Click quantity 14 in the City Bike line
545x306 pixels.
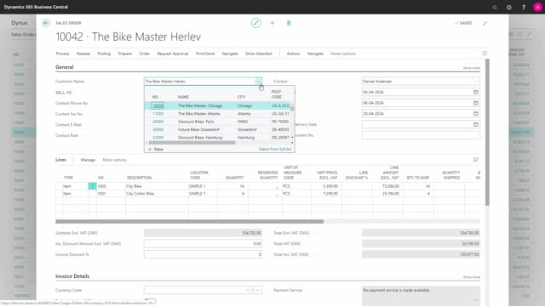click(x=232, y=186)
